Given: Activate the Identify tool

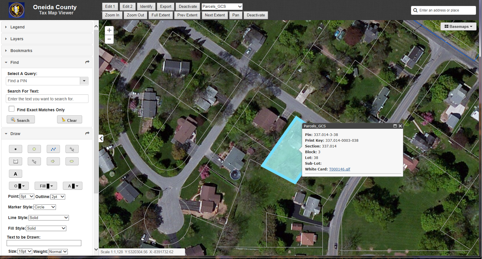Looking at the screenshot, I should (x=146, y=6).
